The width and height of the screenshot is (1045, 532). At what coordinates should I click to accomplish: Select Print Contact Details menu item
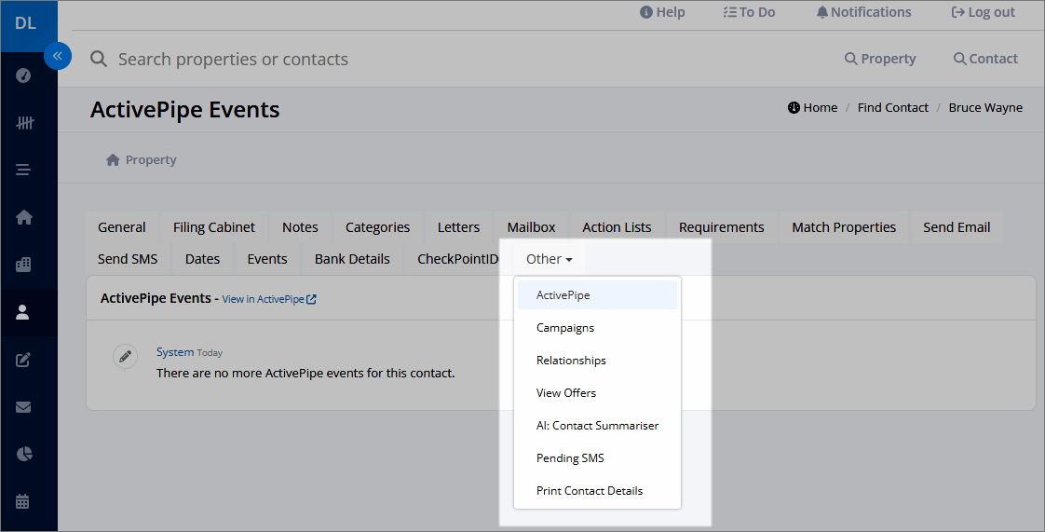pyautogui.click(x=597, y=491)
